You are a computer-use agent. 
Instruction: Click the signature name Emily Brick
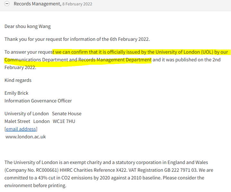click(x=16, y=93)
